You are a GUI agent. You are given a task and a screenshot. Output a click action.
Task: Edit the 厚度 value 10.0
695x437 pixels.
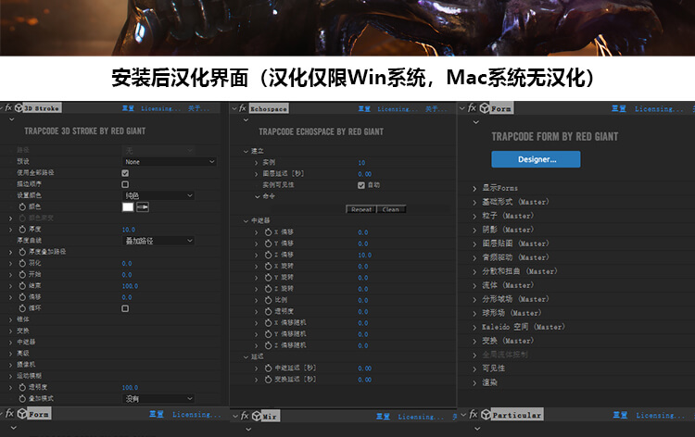129,230
